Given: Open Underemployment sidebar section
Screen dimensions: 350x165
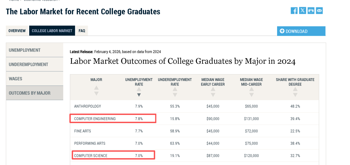Looking at the screenshot, I should [x=35, y=64].
